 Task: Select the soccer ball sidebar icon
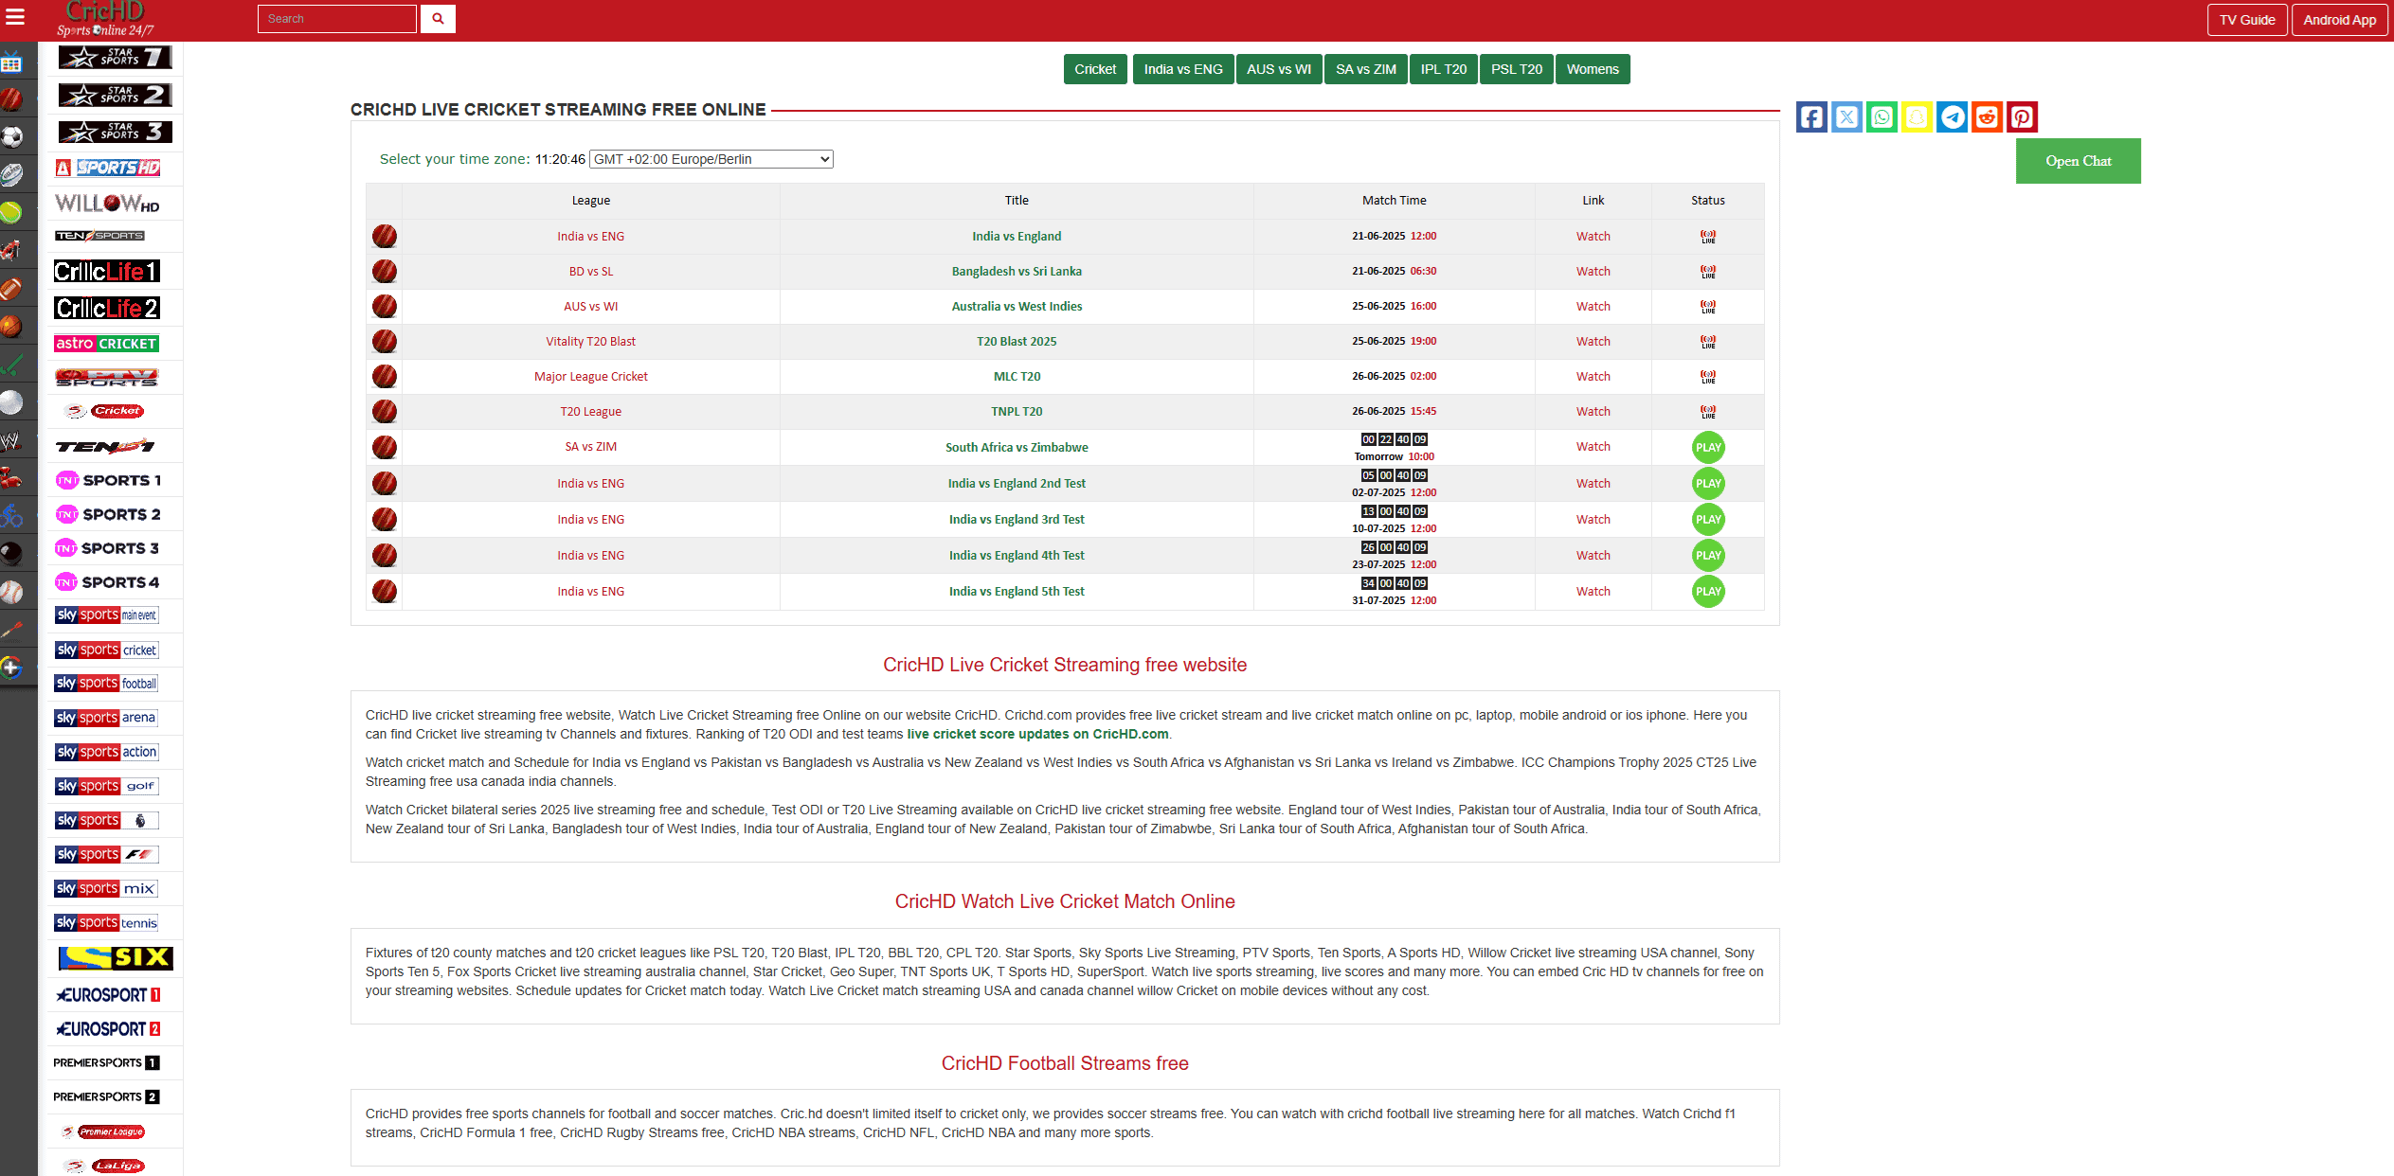tap(11, 137)
